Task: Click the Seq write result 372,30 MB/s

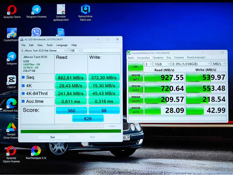Action: [x=104, y=77]
